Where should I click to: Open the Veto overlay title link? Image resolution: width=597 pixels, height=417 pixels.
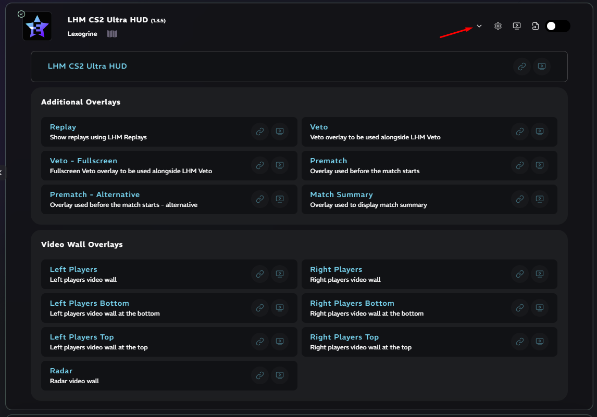click(319, 127)
